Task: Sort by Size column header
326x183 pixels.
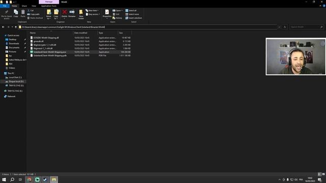Action: 124,33
